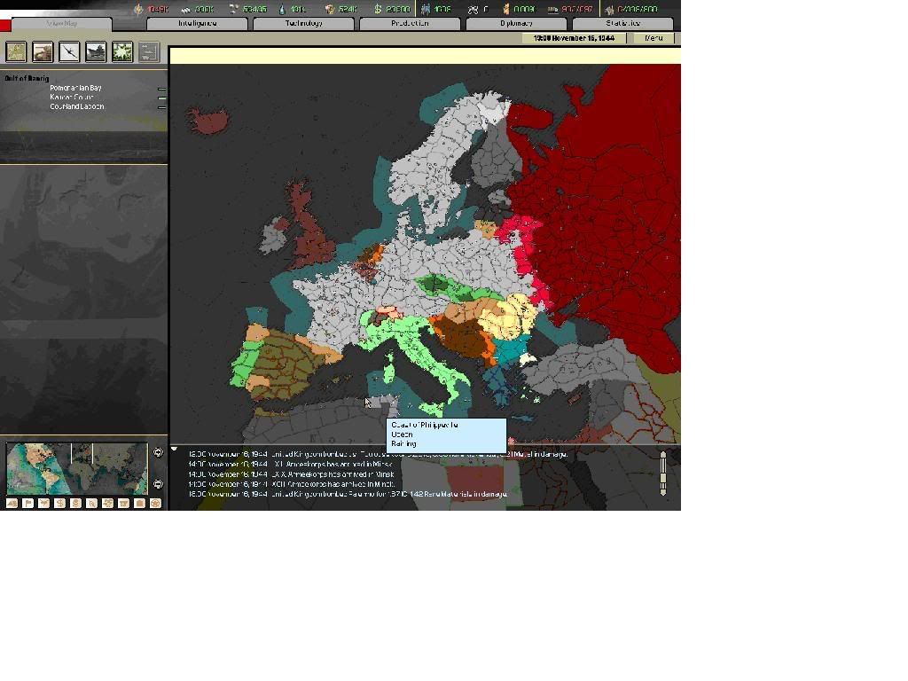This screenshot has height=681, width=908.
Task: Open the Production tab
Action: [x=410, y=24]
